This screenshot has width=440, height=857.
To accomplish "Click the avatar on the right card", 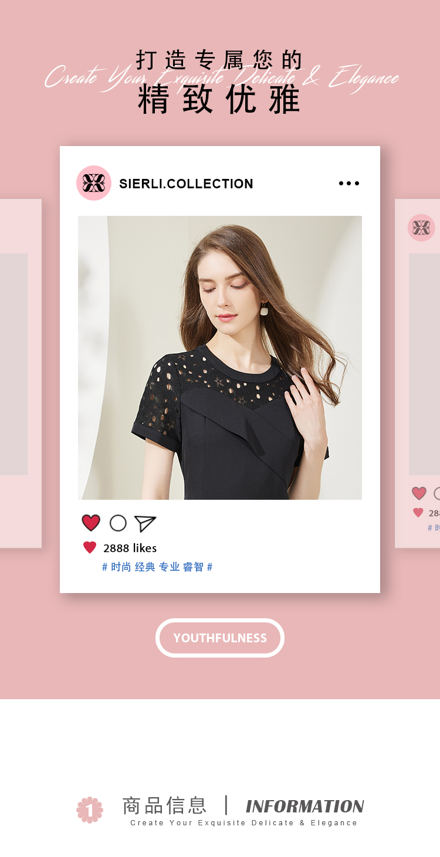I will click(421, 228).
